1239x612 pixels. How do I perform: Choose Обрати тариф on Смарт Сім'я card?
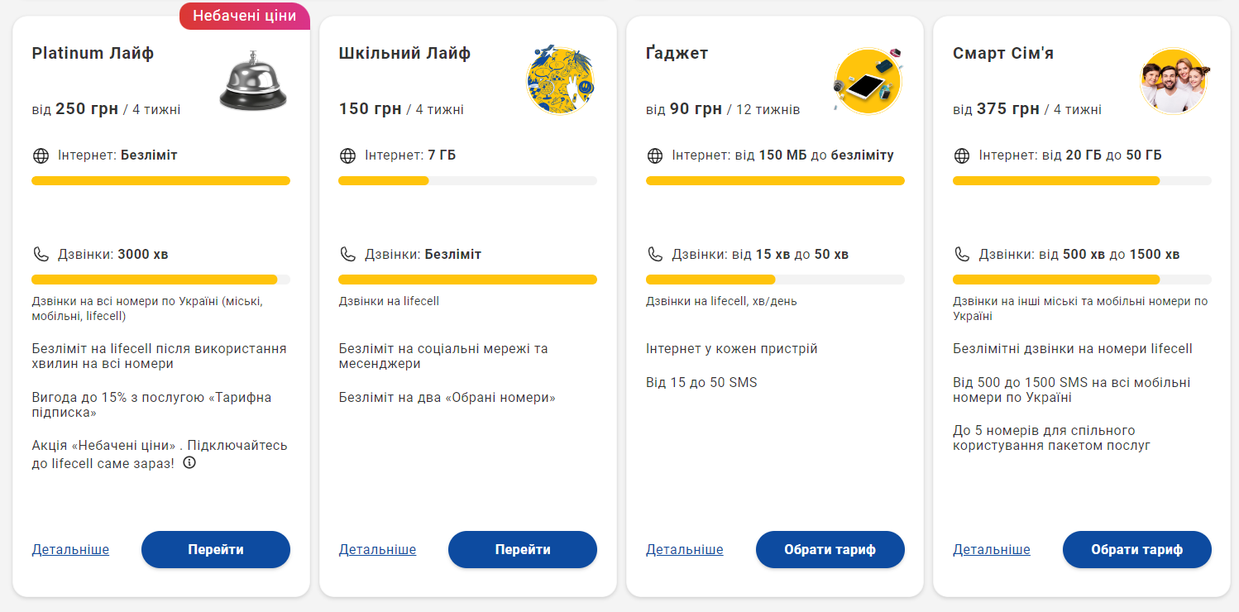pyautogui.click(x=1136, y=550)
